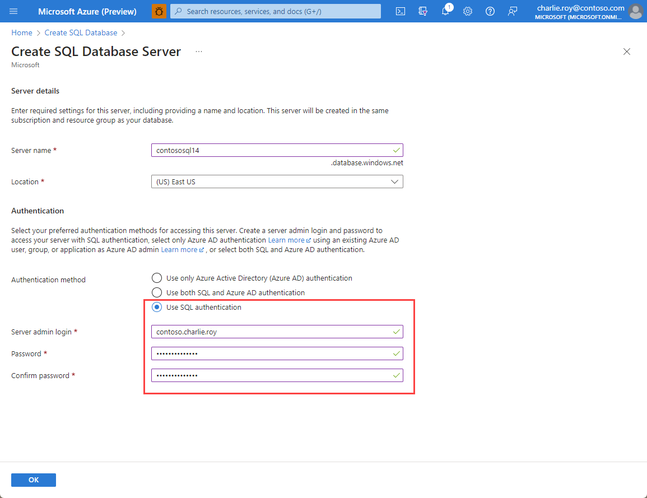The width and height of the screenshot is (647, 498).
Task: Focus the search resources, services, and docs box
Action: pyautogui.click(x=276, y=11)
